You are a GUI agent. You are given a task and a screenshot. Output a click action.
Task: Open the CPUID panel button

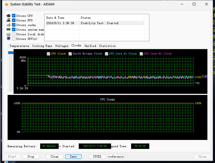(x=97, y=156)
